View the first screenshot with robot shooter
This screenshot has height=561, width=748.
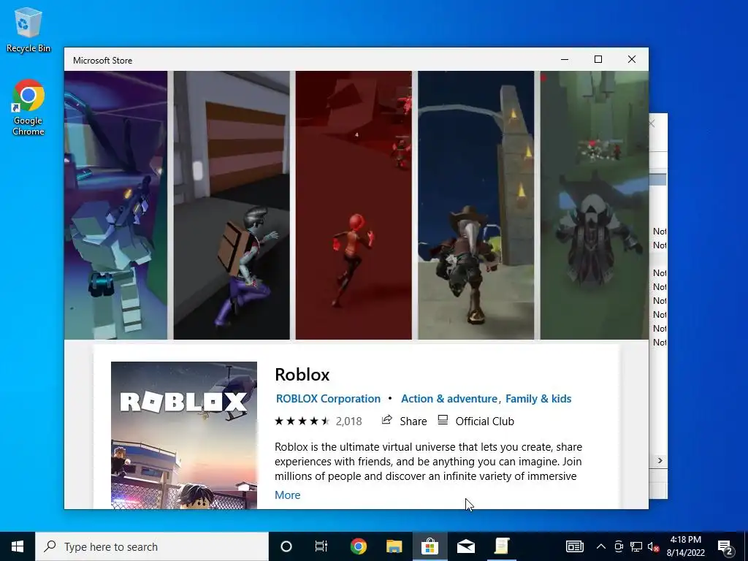(x=115, y=205)
